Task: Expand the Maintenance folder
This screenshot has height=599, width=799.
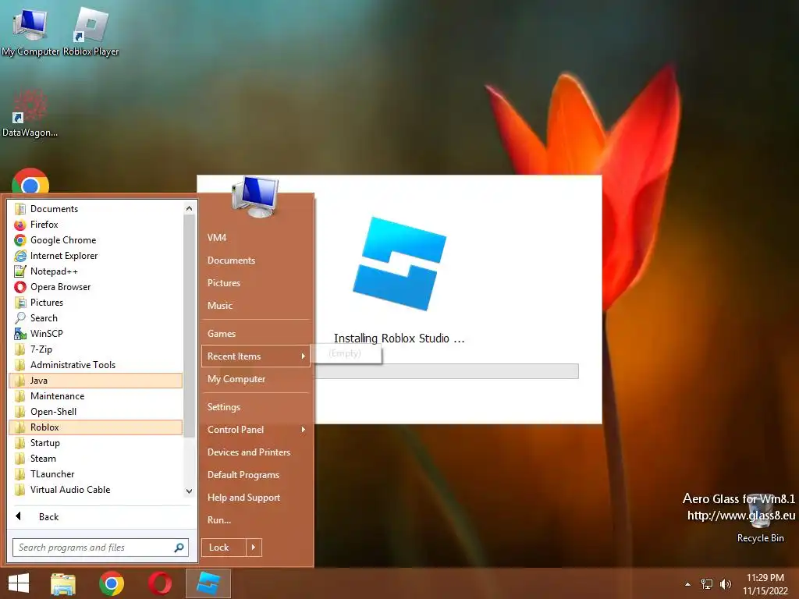Action: [96, 396]
